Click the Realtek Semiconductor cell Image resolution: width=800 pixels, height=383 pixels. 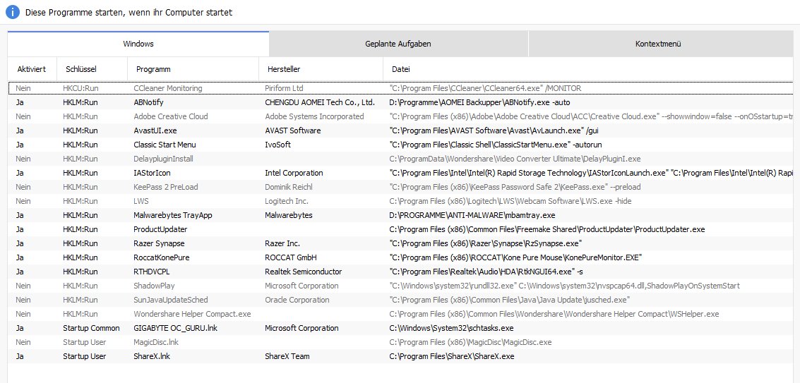tap(303, 272)
